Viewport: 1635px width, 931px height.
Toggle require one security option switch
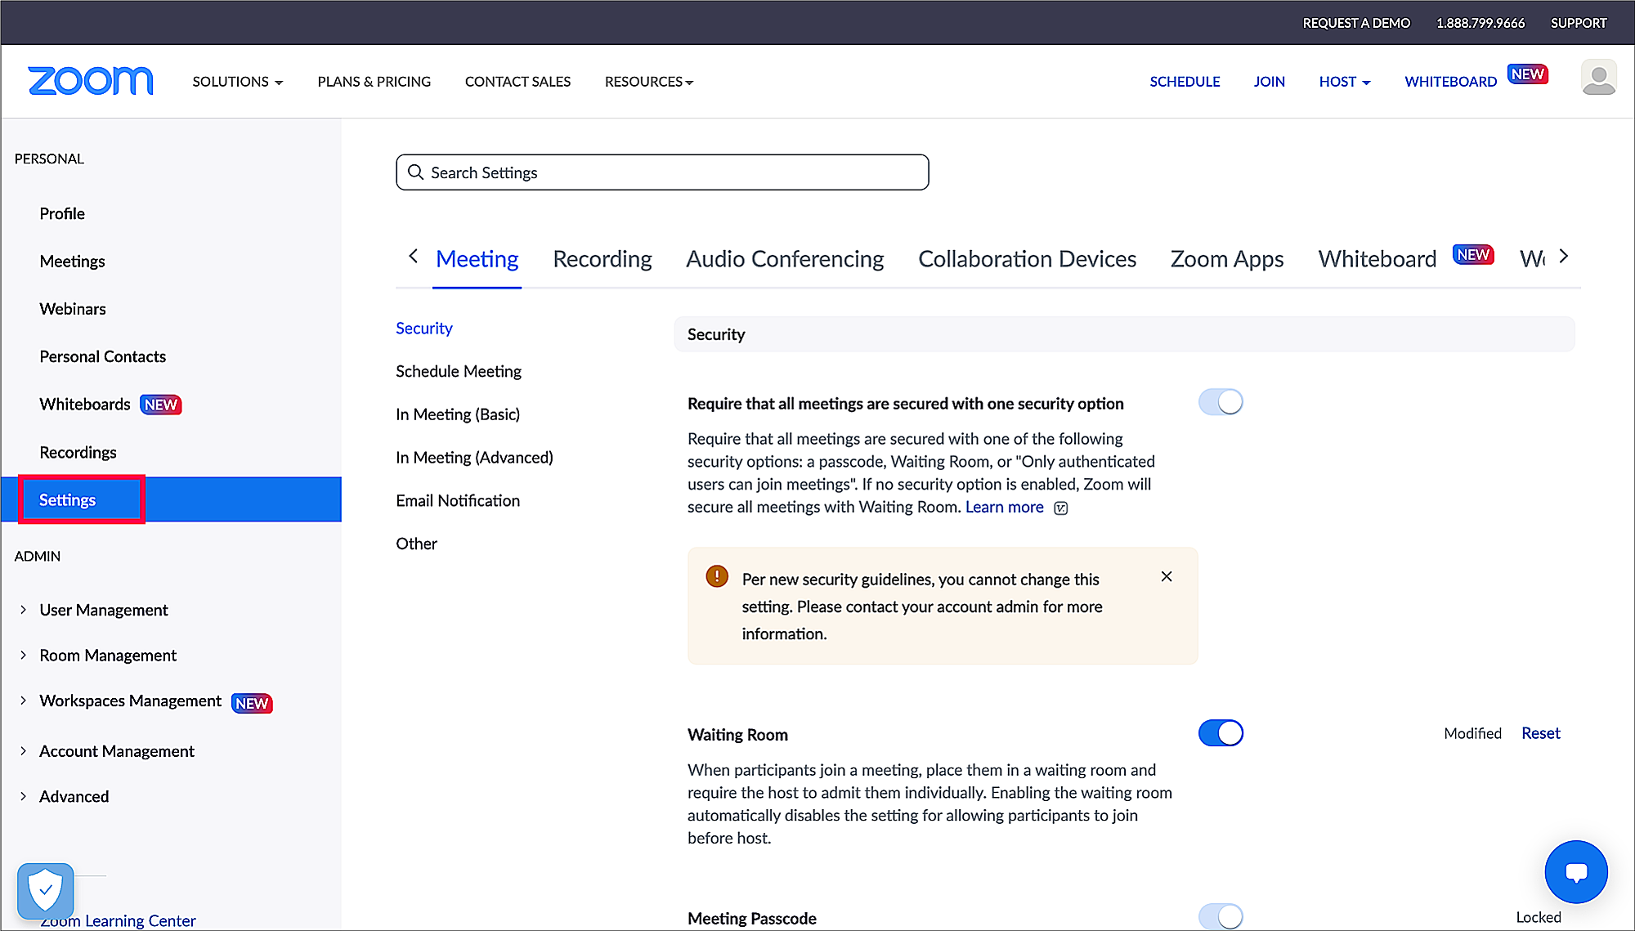pos(1221,402)
